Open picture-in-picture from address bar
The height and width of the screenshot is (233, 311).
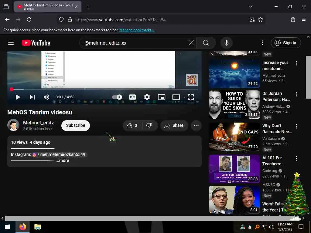252,19
